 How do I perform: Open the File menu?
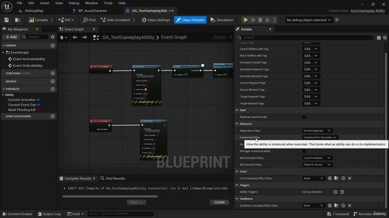pyautogui.click(x=19, y=3)
